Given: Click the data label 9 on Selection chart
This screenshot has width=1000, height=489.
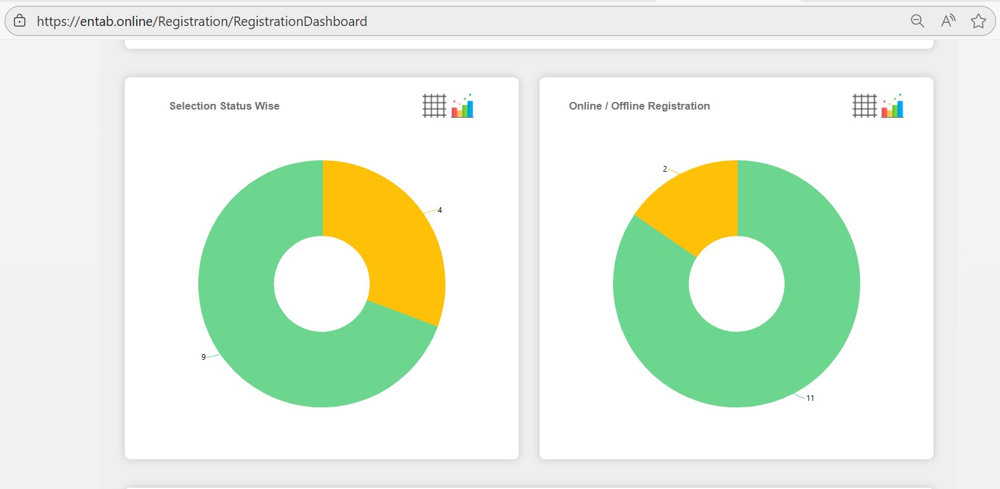Looking at the screenshot, I should click(203, 357).
